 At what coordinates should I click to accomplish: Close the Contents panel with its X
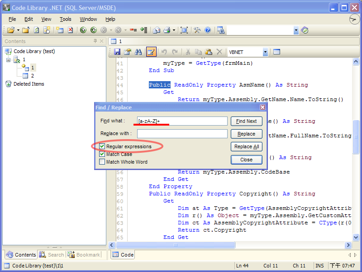coord(101,41)
